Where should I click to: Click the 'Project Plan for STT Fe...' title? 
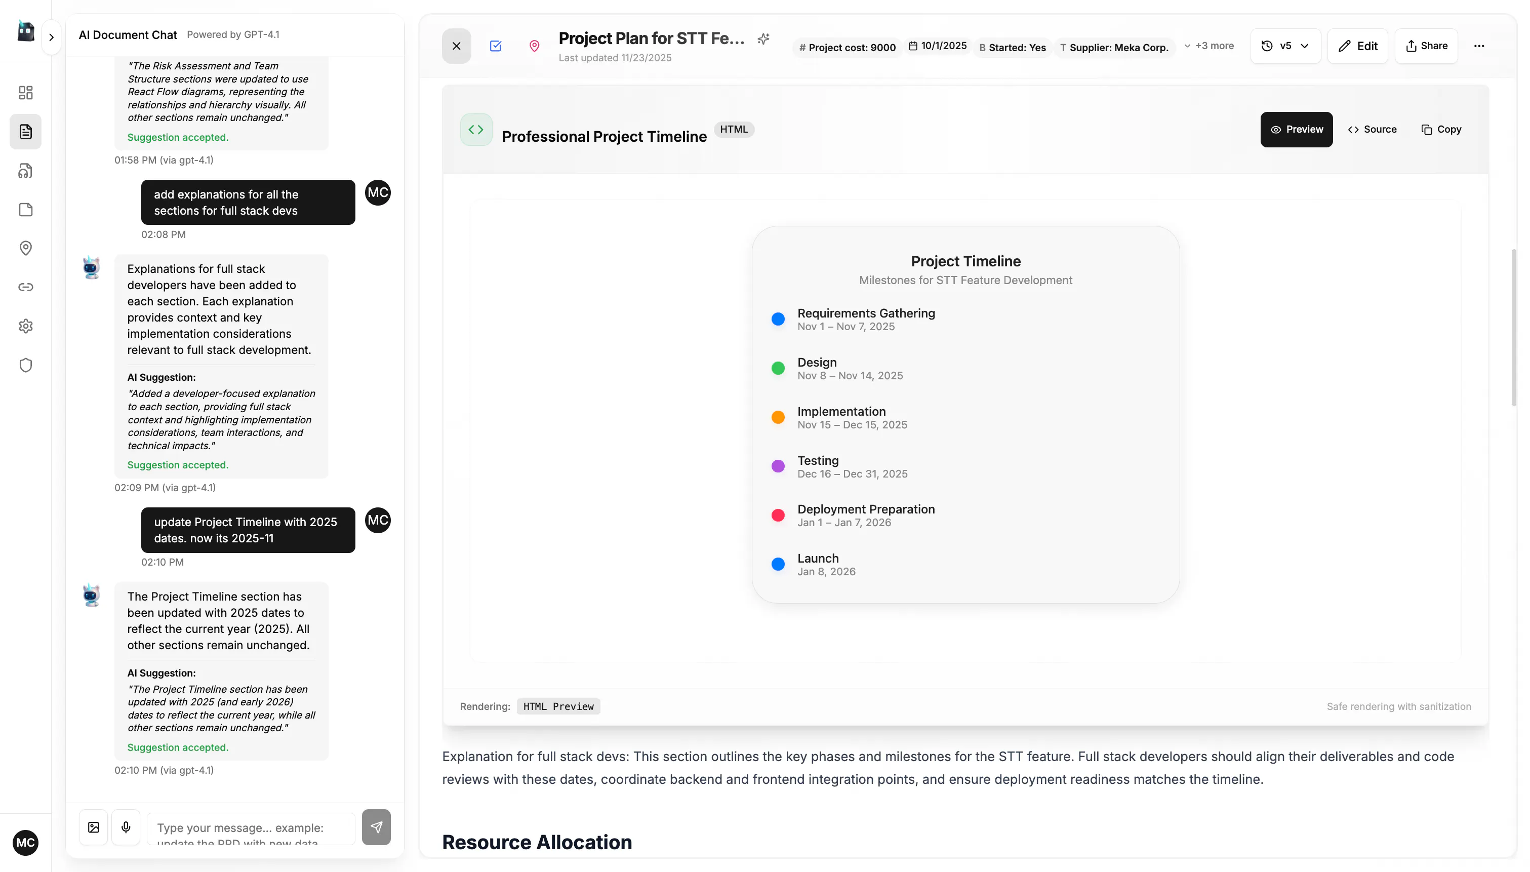(x=651, y=38)
